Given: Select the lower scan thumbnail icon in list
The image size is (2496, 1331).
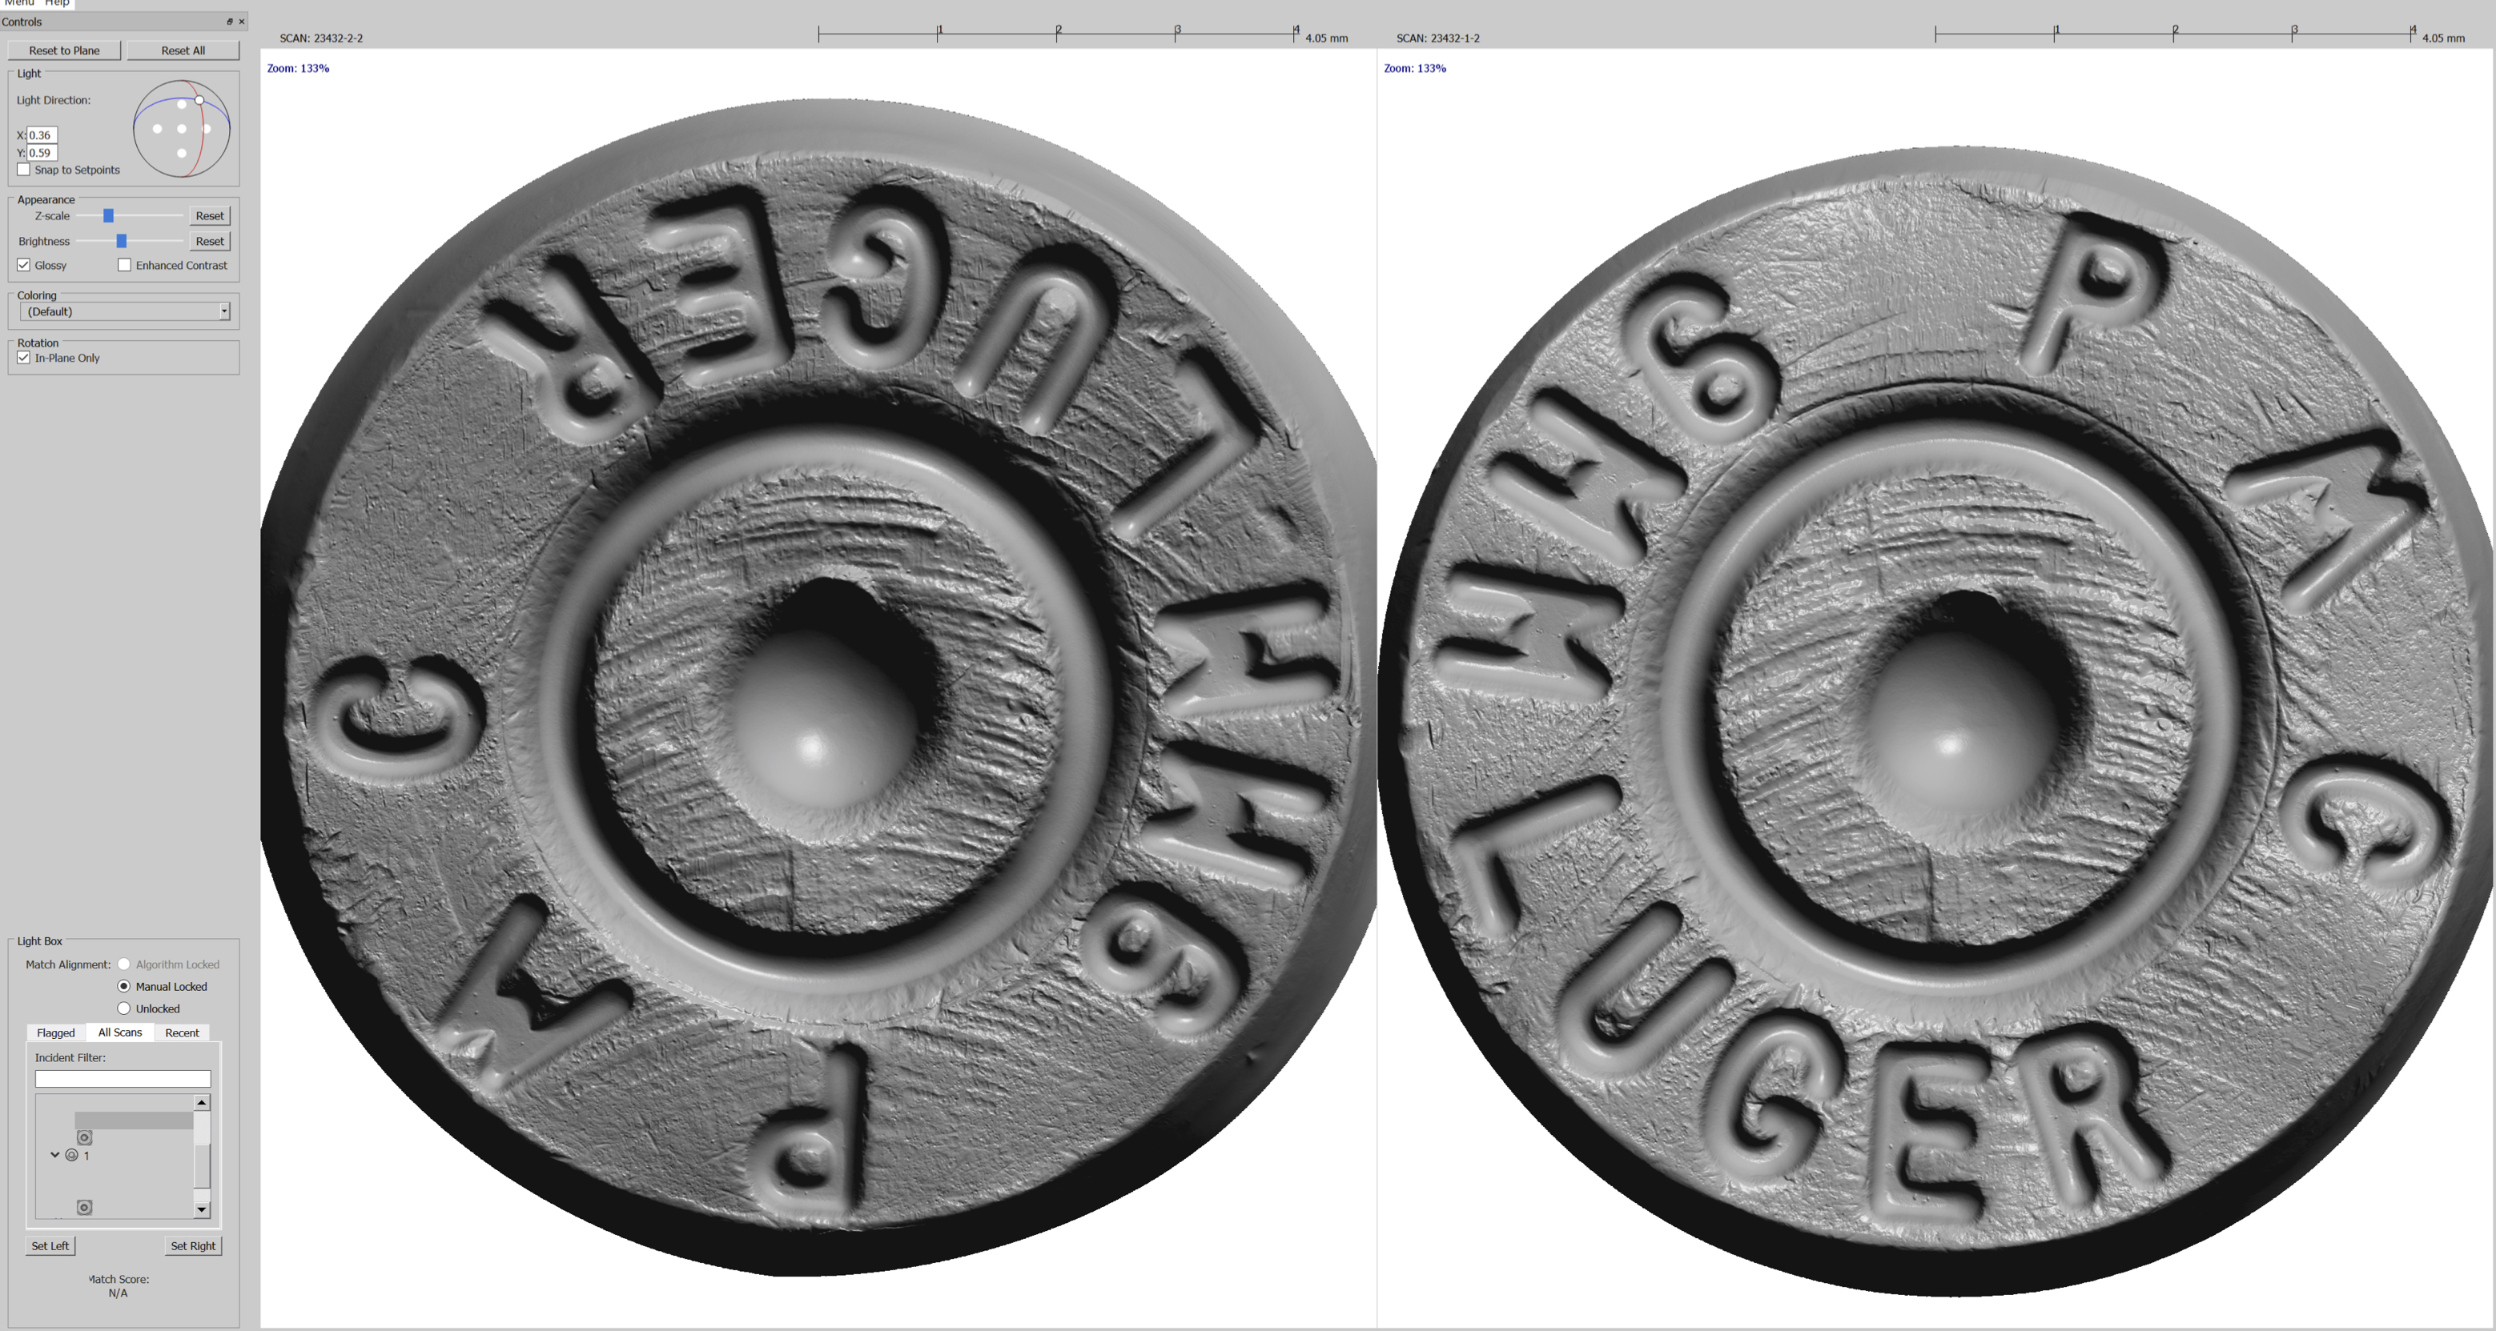Looking at the screenshot, I should click(x=84, y=1207).
